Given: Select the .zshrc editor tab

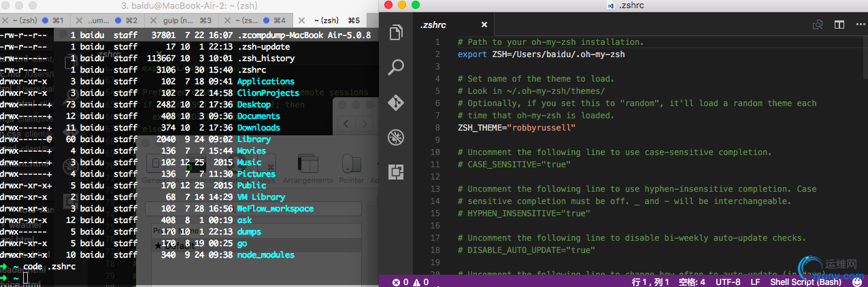Looking at the screenshot, I should point(452,24).
